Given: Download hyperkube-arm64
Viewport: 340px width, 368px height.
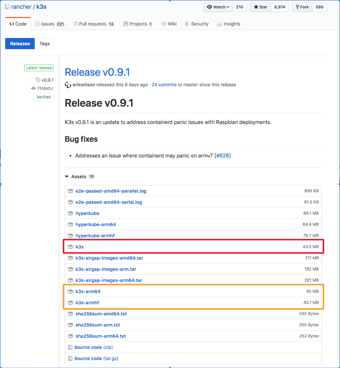Looking at the screenshot, I should coord(96,224).
